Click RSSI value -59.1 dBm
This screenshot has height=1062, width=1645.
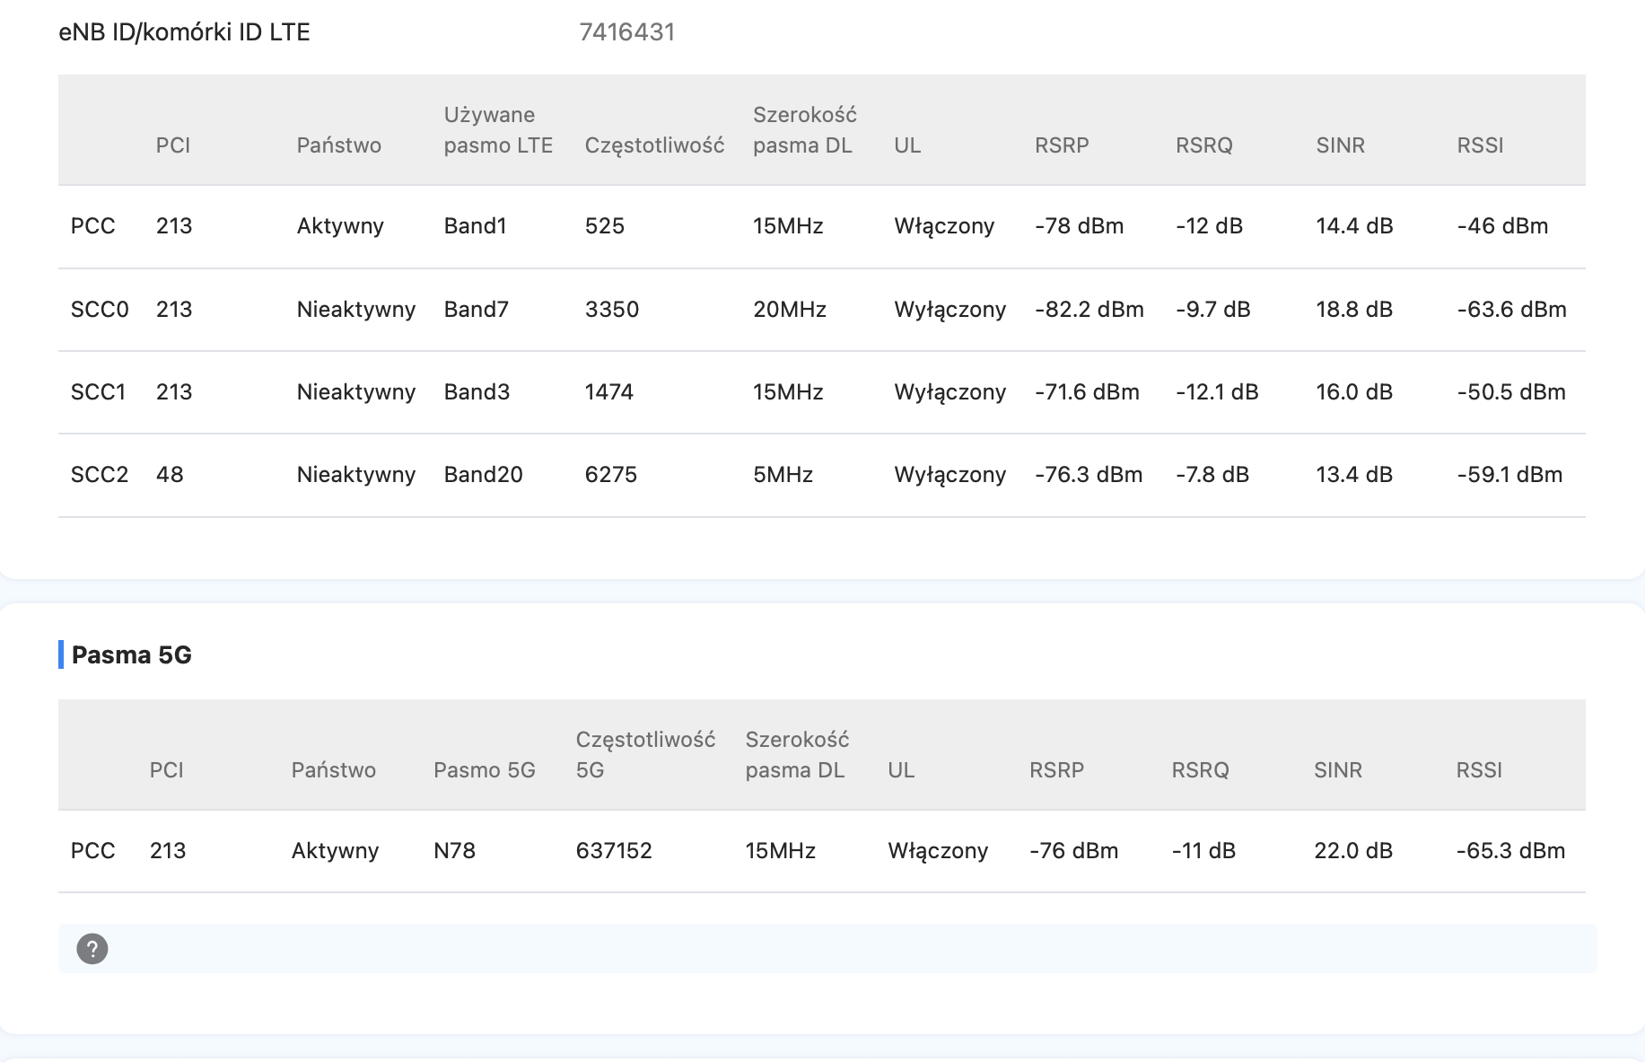tap(1509, 475)
